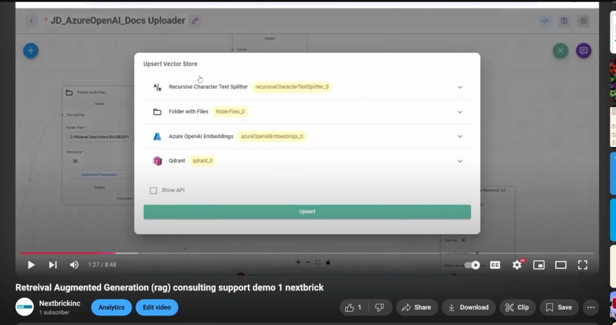Dislike the video with thumbs down

(380, 308)
